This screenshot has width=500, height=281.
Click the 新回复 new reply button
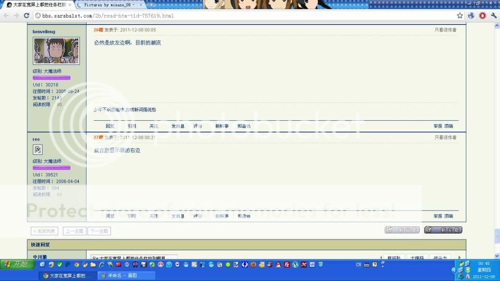pyautogui.click(x=402, y=230)
